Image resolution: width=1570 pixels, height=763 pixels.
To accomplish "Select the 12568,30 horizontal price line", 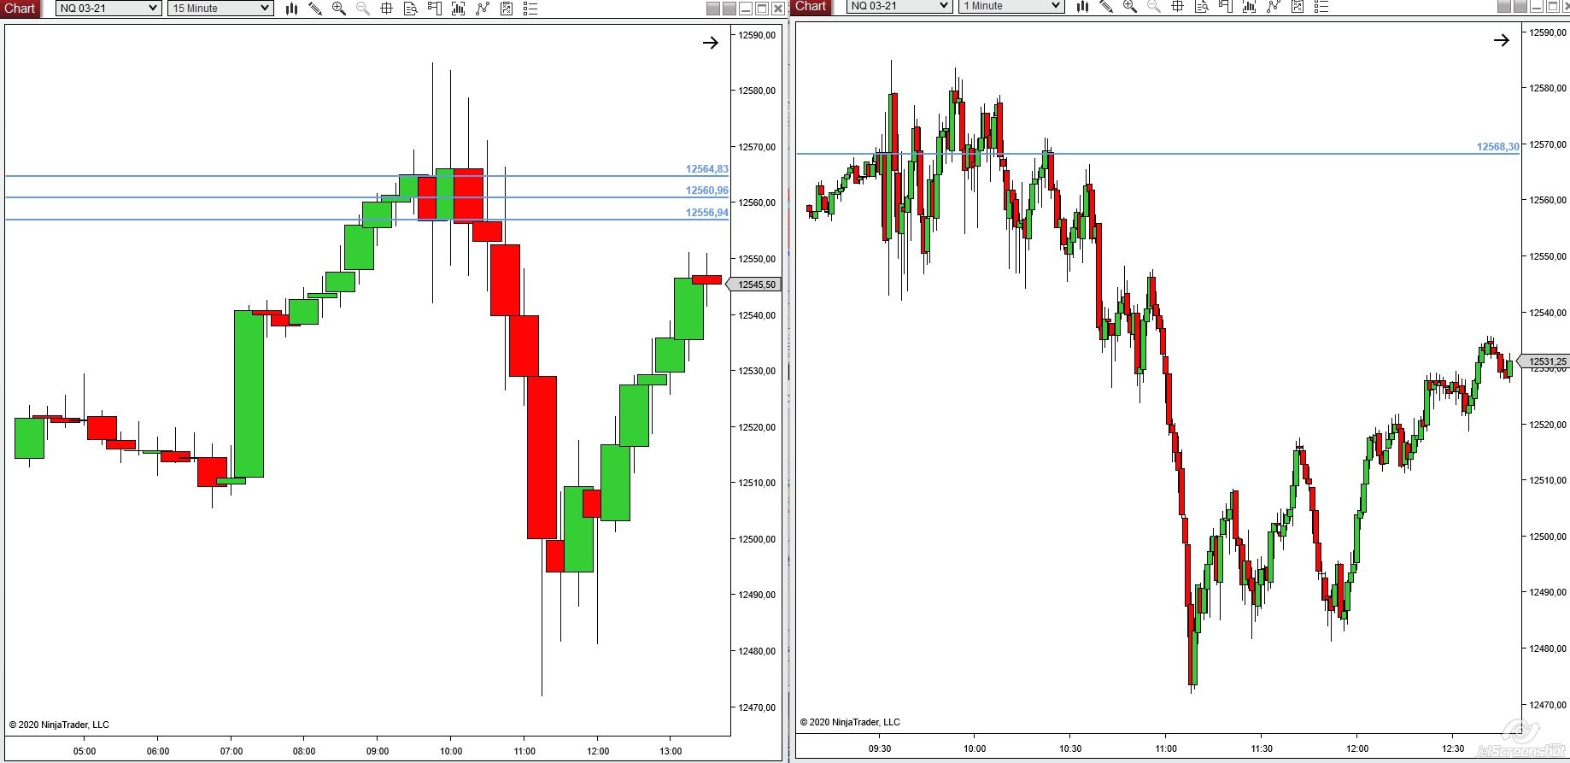I will (1157, 154).
